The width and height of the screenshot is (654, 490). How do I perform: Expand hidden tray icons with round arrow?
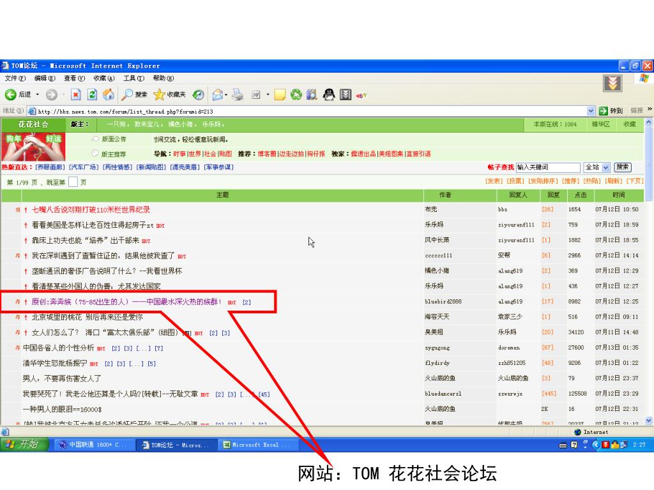(x=596, y=445)
